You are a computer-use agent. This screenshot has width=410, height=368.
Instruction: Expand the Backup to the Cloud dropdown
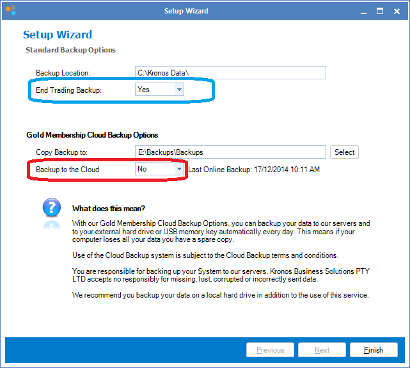179,170
